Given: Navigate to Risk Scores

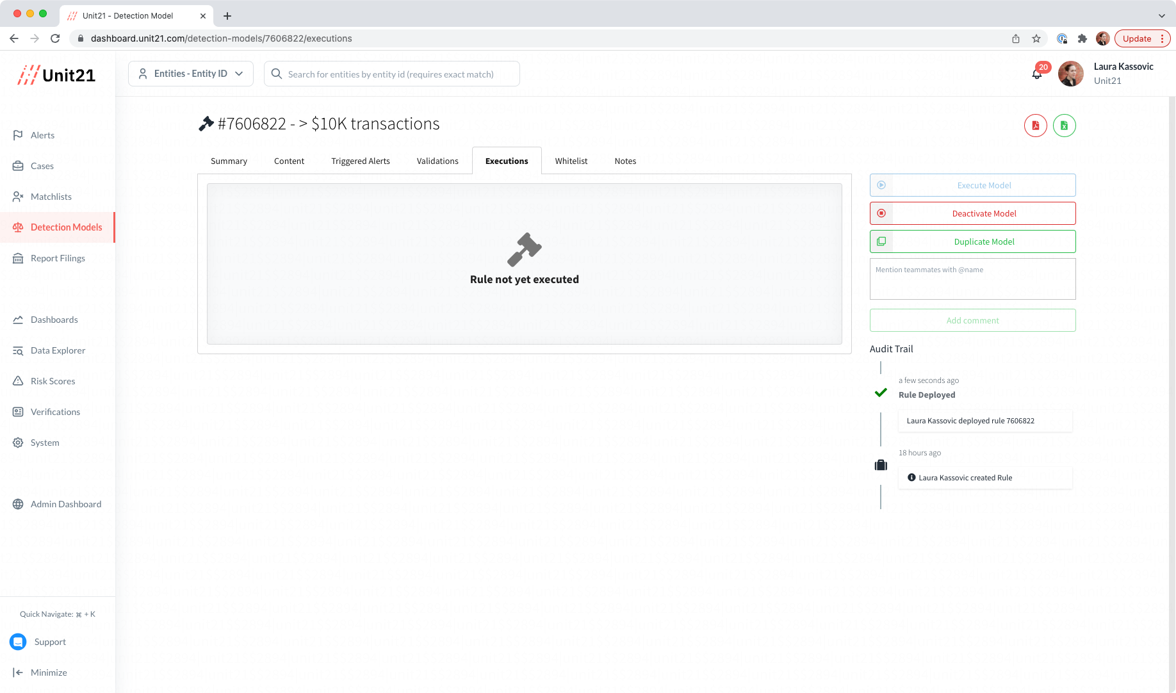Looking at the screenshot, I should (x=53, y=381).
